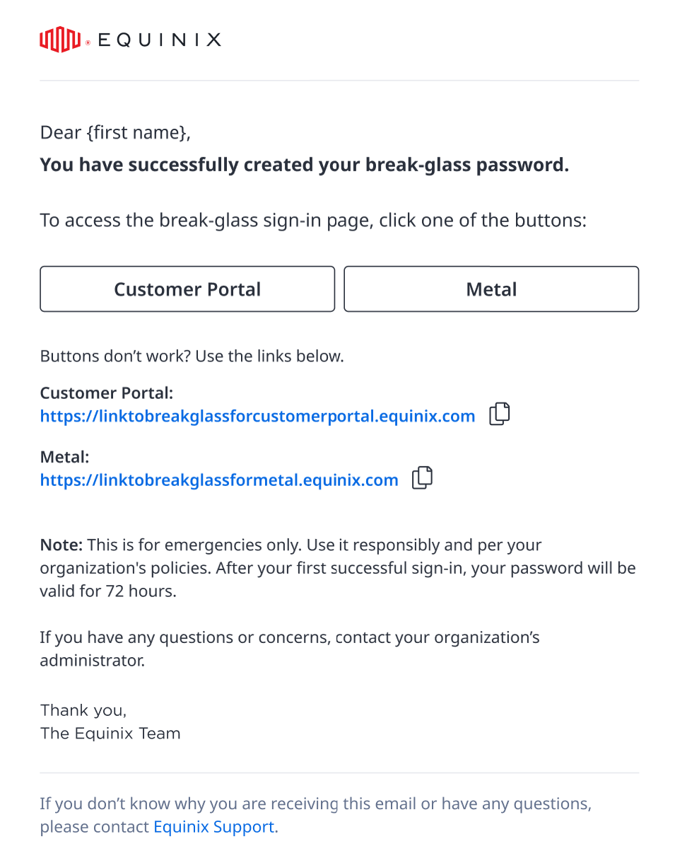The width and height of the screenshot is (675, 863).
Task: Click the 'contact your organization's administrator' sentence
Action: point(289,649)
